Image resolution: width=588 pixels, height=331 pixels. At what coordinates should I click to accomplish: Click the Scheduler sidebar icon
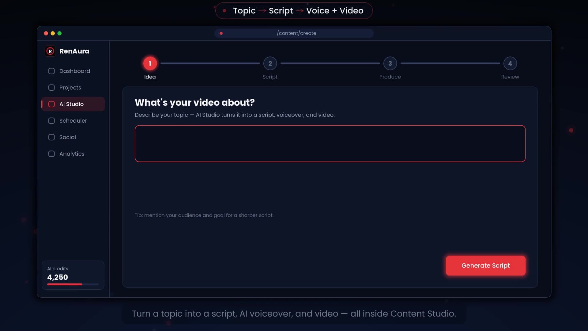[x=51, y=121]
